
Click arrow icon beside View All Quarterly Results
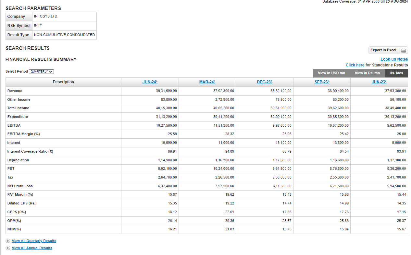[8, 241]
